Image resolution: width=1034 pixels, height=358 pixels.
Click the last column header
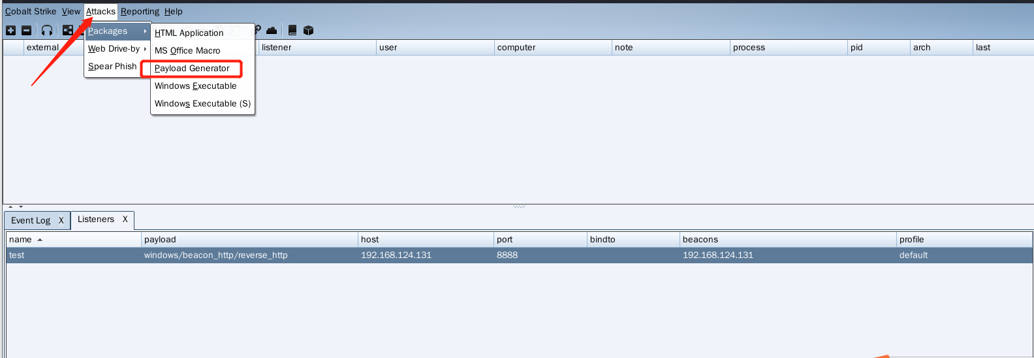tap(1003, 47)
